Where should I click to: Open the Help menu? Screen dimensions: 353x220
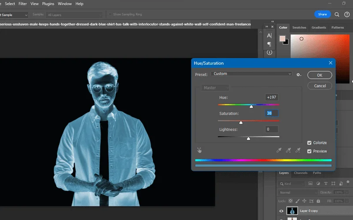(x=79, y=4)
